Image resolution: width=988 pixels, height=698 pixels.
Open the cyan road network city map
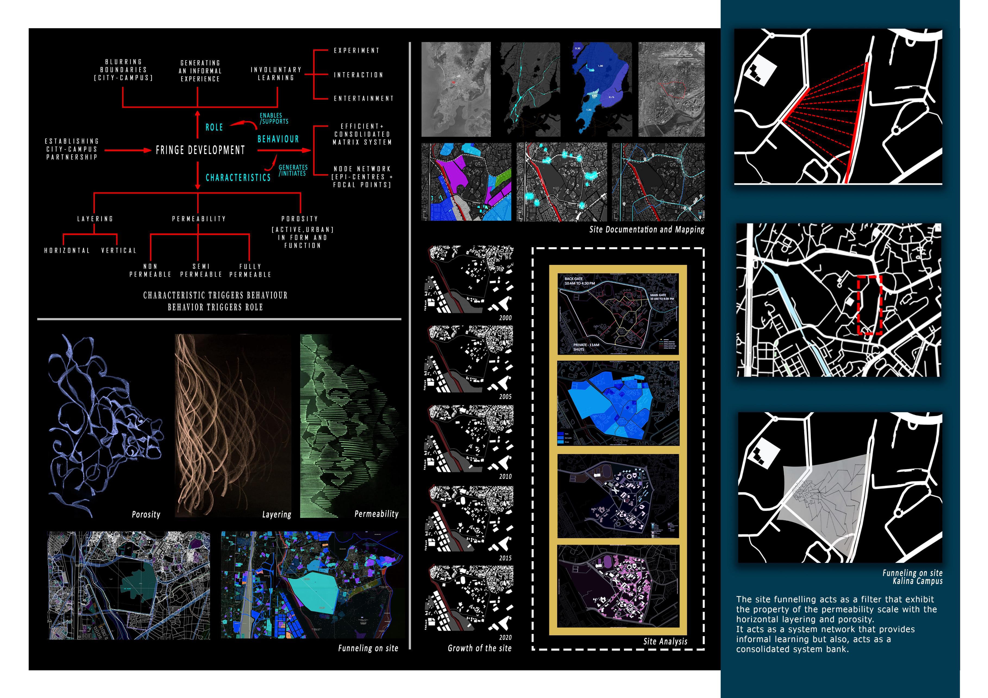click(x=530, y=89)
